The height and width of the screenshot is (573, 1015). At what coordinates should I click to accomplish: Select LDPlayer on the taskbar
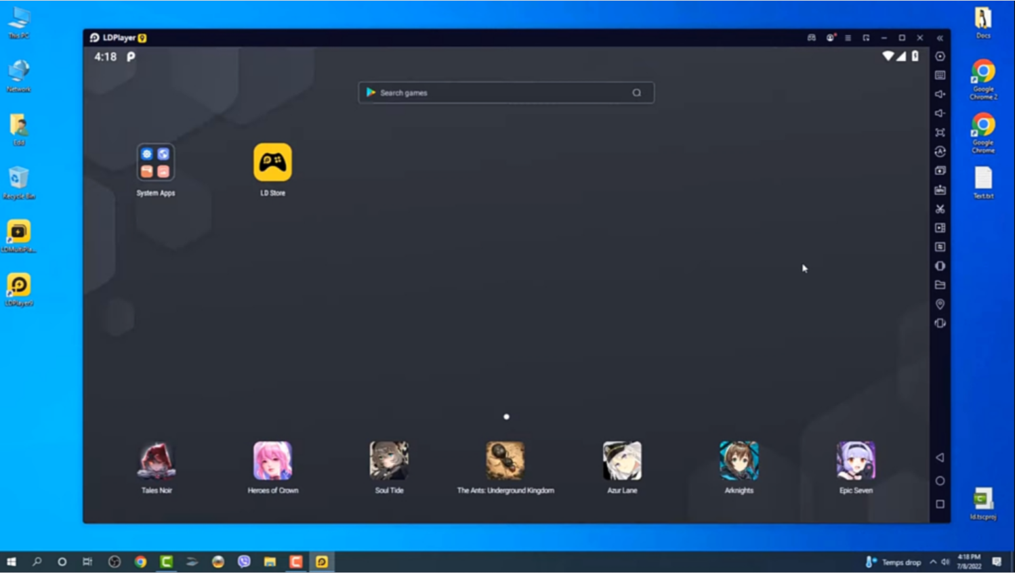[x=322, y=561]
